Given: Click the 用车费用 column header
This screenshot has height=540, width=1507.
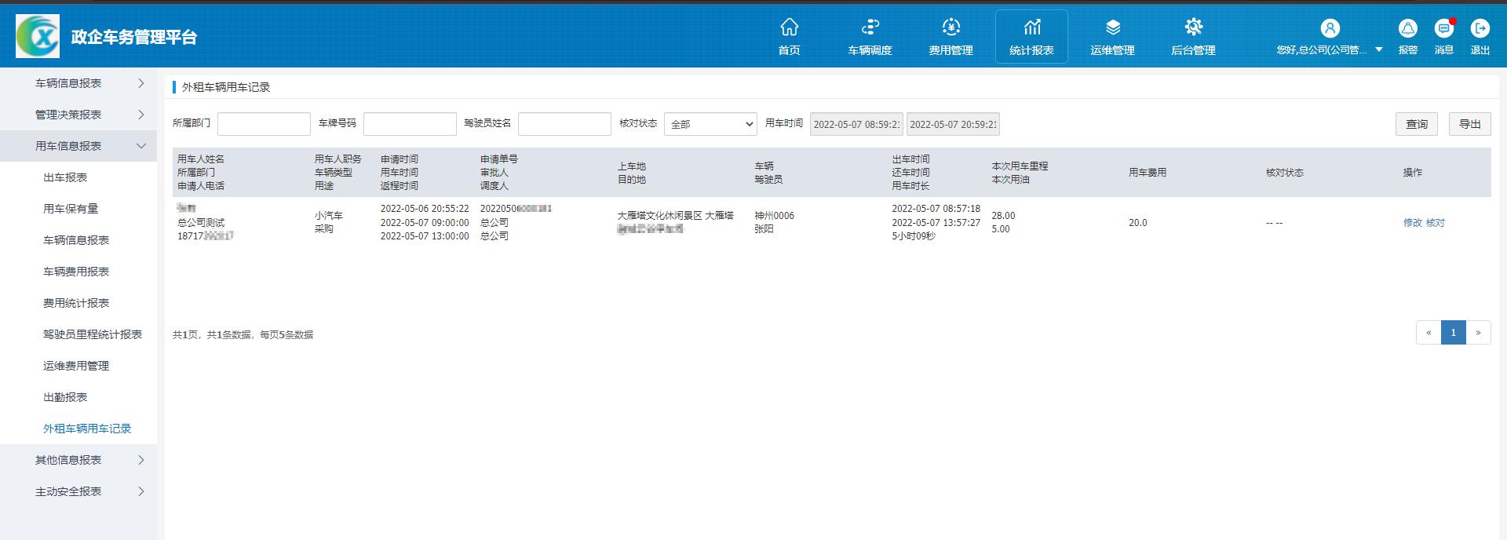Looking at the screenshot, I should click(1148, 173).
